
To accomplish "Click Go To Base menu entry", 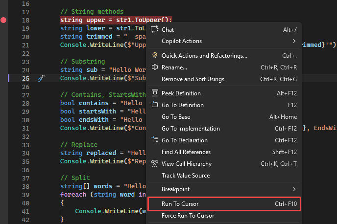I will [176, 117].
